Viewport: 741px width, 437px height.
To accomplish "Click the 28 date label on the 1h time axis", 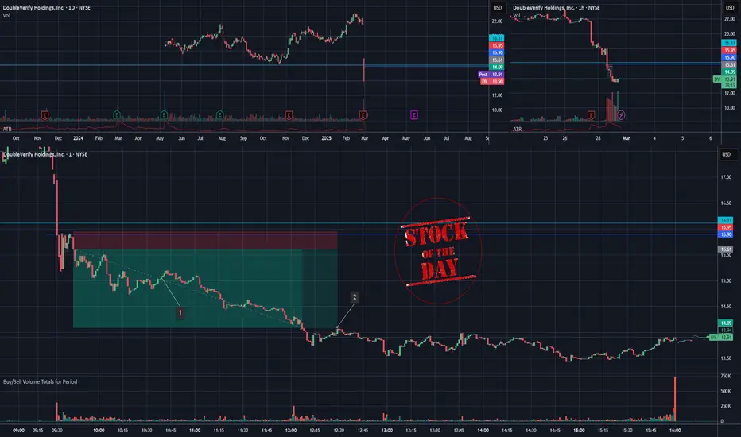I will click(598, 138).
